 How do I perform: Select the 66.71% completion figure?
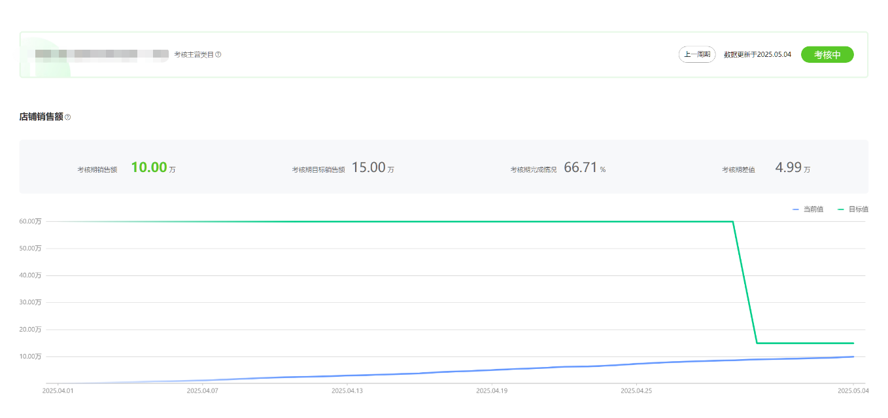(581, 167)
